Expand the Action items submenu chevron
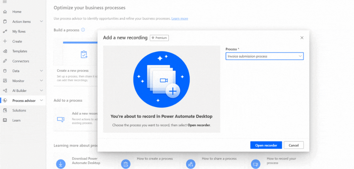 [x=41, y=22]
